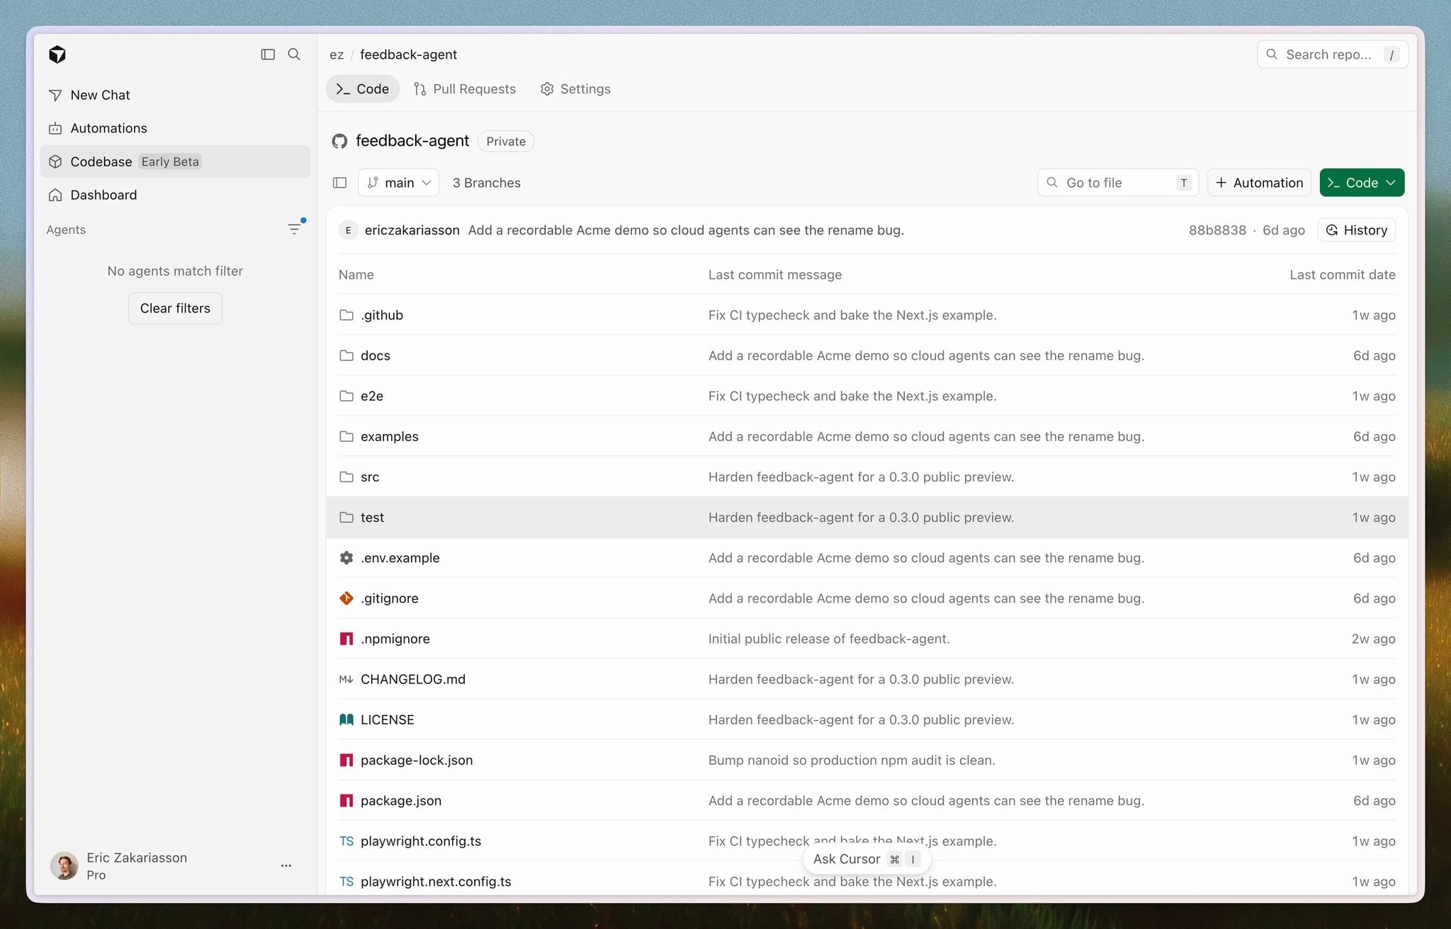Screen dimensions: 1451x929
Task: Click feedback-agent breadcrumb
Action: point(408,55)
